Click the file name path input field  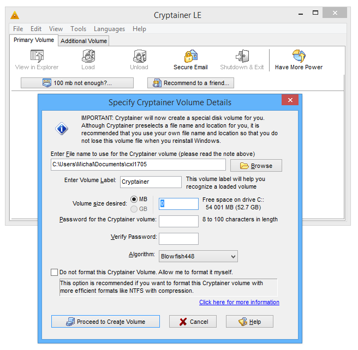(138, 165)
